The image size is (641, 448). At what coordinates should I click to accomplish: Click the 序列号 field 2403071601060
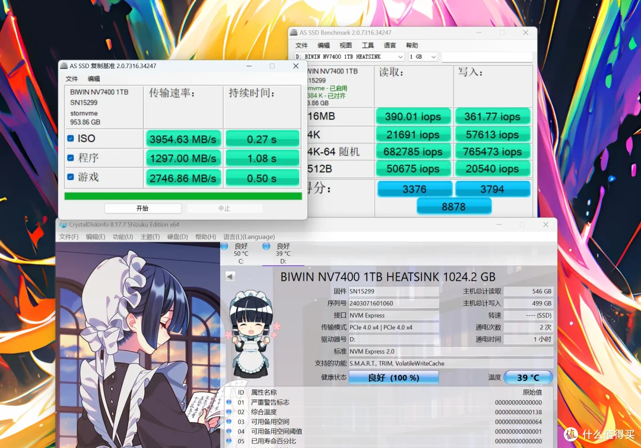pos(394,303)
